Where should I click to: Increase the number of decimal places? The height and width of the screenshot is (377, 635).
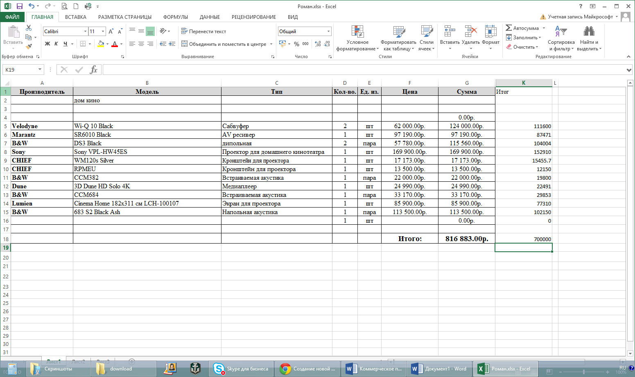pos(318,44)
